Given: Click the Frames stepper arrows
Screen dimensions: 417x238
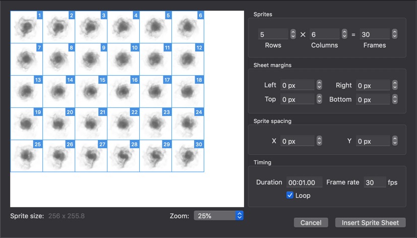Looking at the screenshot, I should (x=394, y=34).
